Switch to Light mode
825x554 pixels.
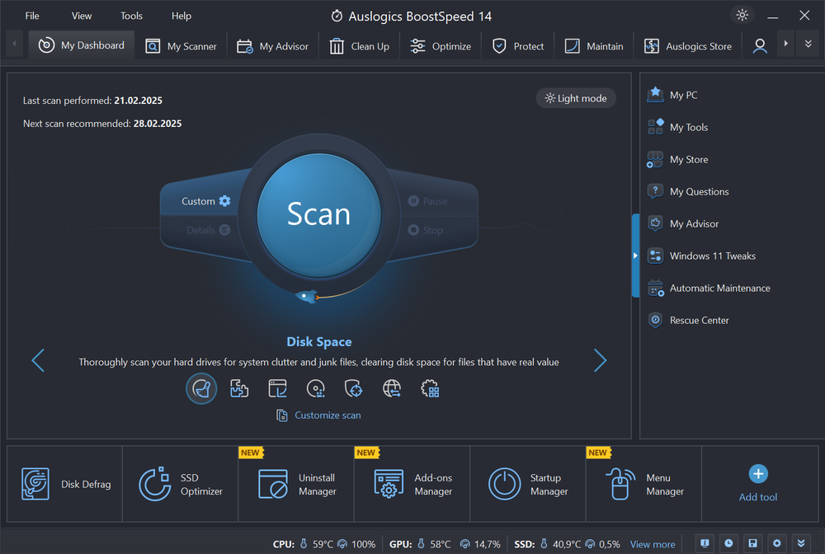[x=576, y=97]
